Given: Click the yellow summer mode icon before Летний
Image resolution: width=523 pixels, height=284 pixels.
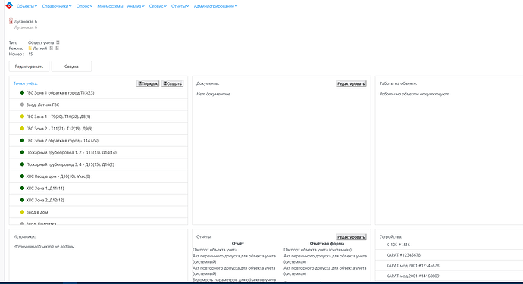Looking at the screenshot, I should coord(30,48).
